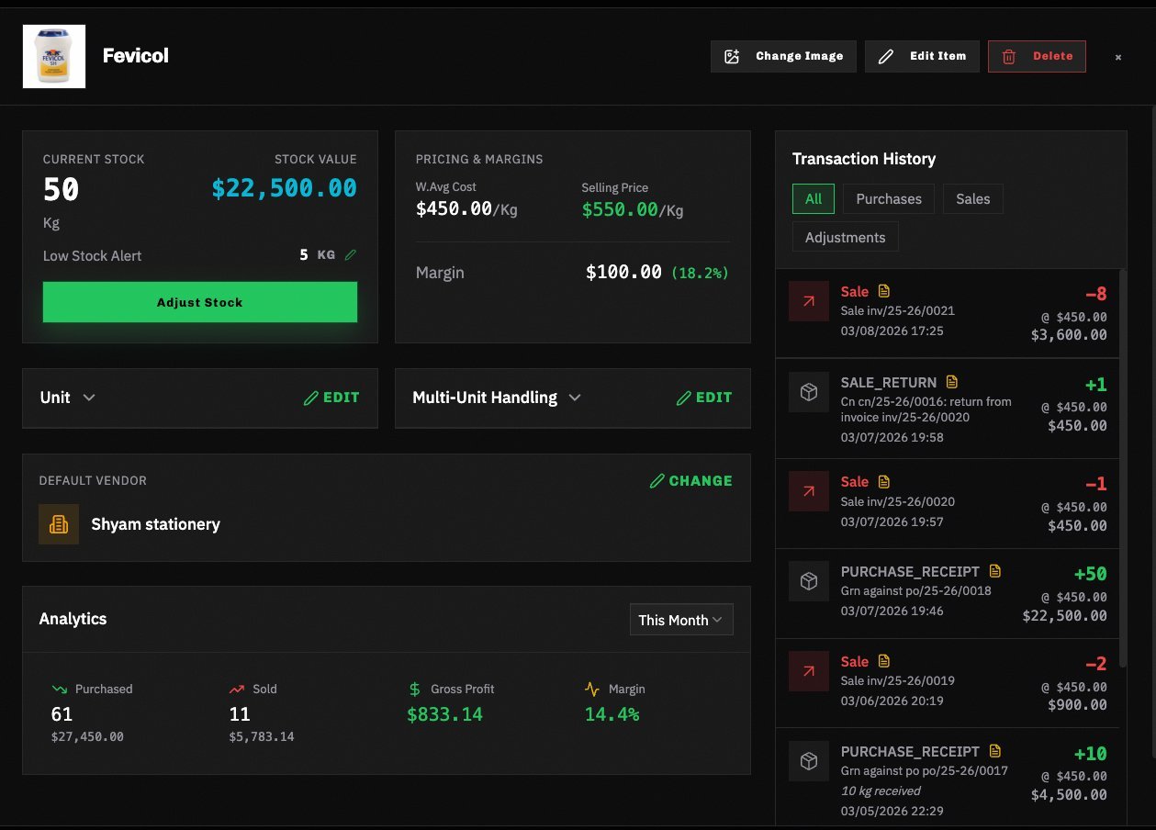Open document icon beside SALE_RETURN
The width and height of the screenshot is (1156, 830).
click(x=952, y=382)
